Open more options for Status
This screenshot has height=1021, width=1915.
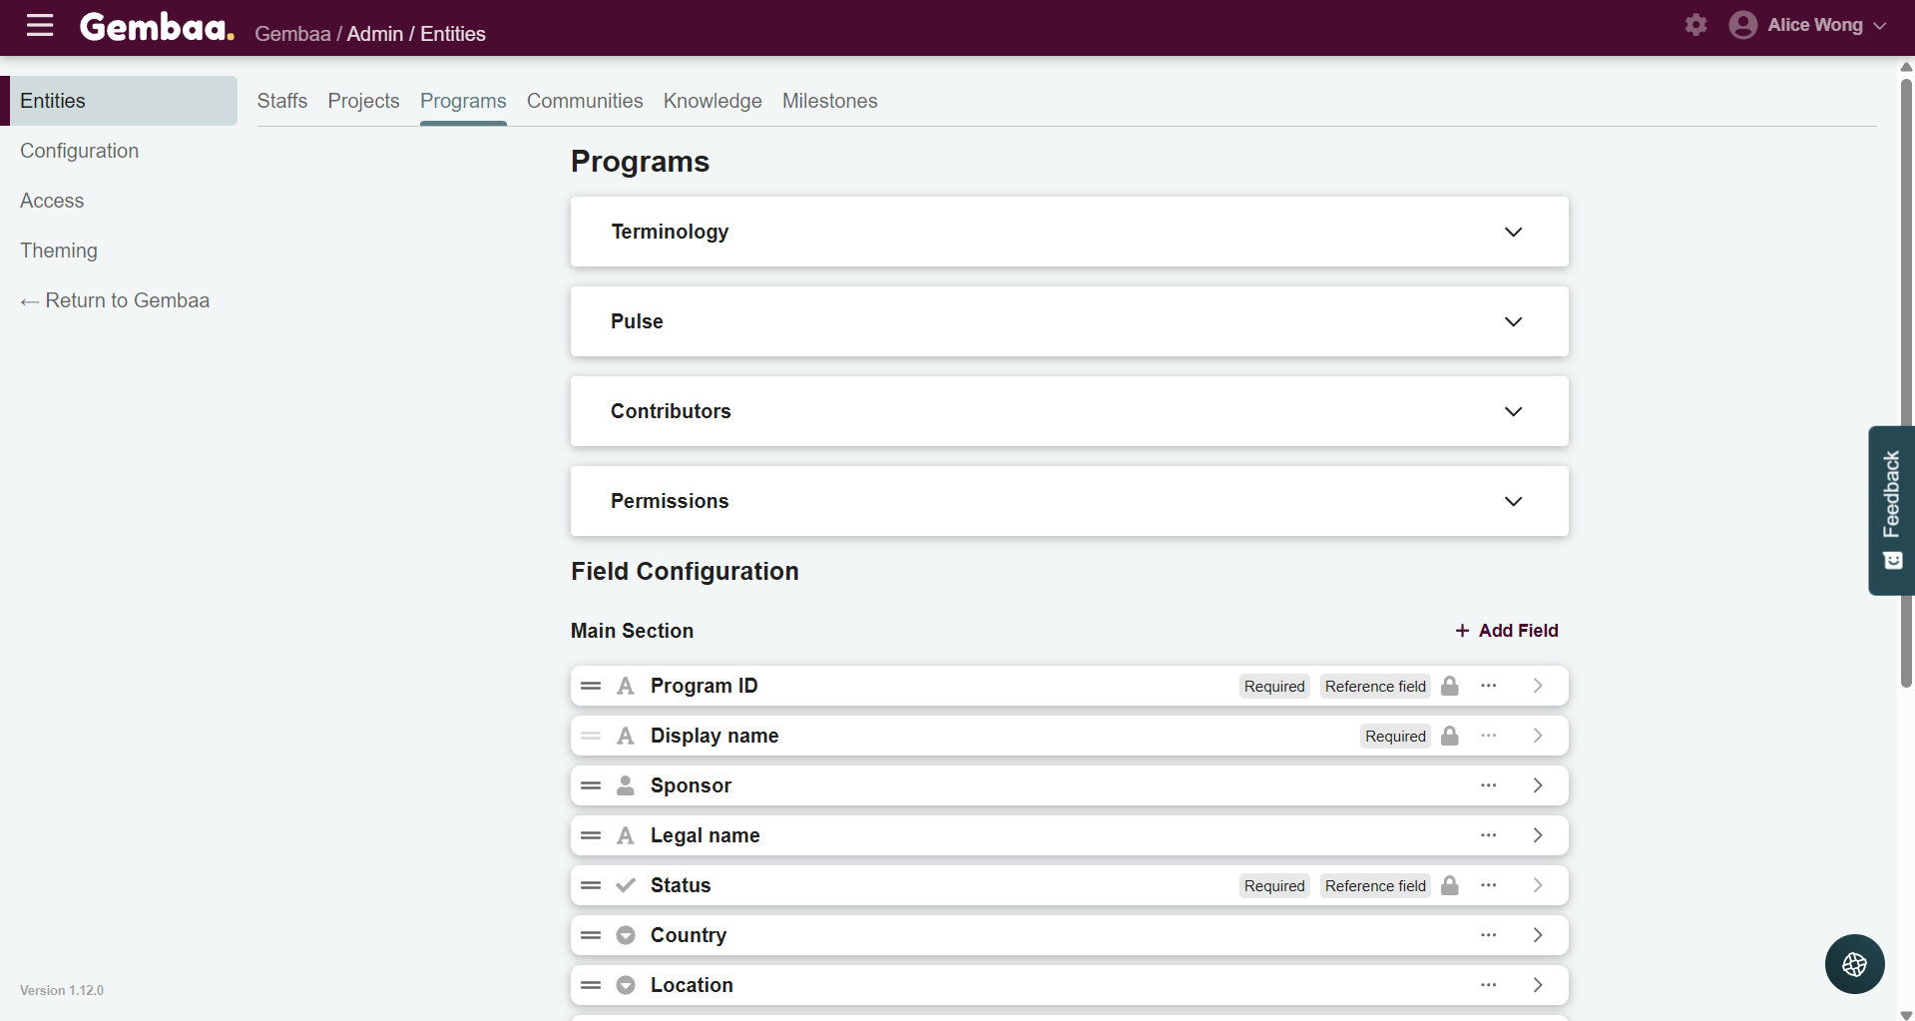(x=1488, y=885)
